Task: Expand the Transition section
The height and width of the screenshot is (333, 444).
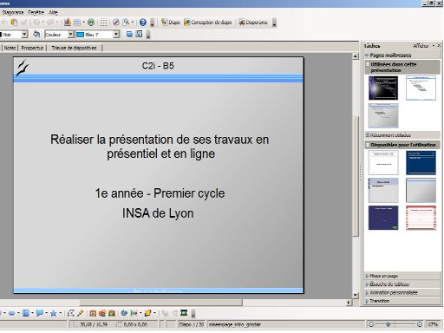Action: (x=402, y=301)
